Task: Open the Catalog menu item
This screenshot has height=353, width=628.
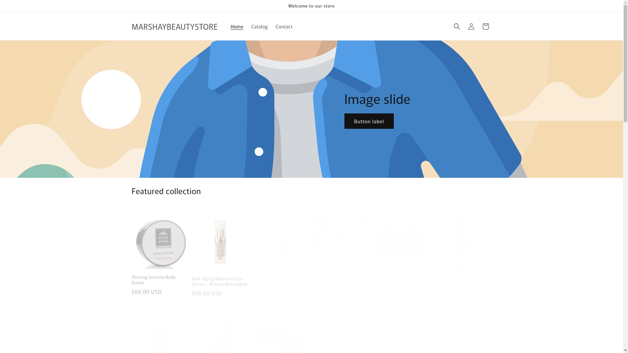Action: (259, 26)
